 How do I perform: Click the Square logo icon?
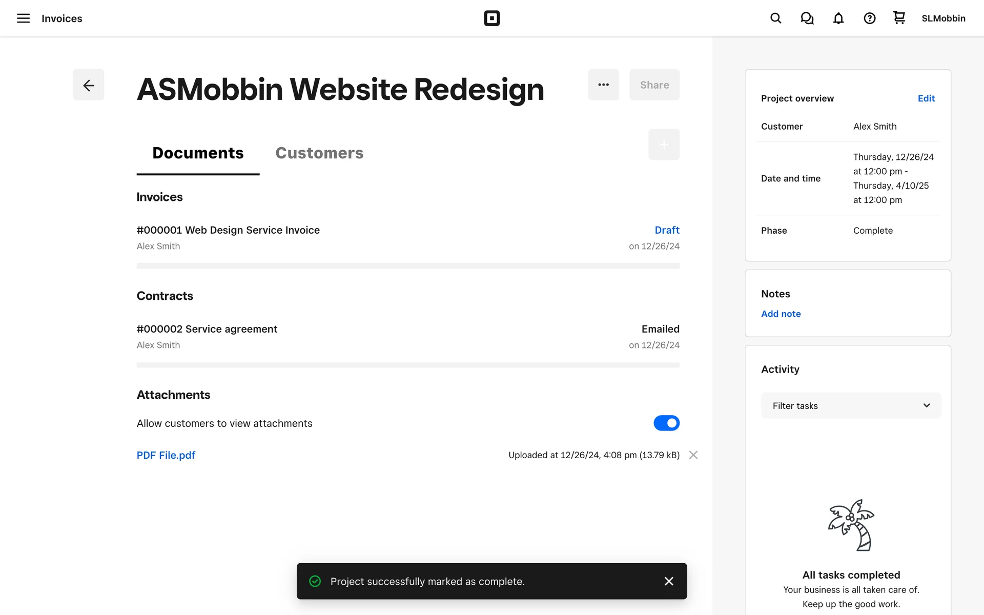click(x=491, y=18)
